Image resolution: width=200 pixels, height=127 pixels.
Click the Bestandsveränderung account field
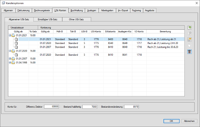tap(131, 107)
